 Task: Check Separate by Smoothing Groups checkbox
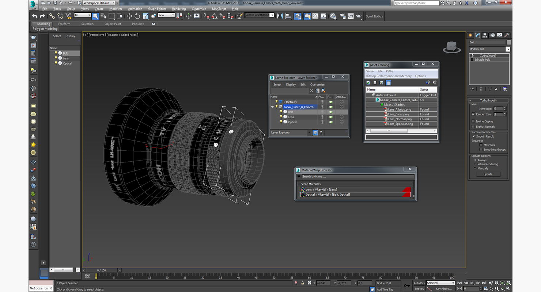(x=481, y=149)
